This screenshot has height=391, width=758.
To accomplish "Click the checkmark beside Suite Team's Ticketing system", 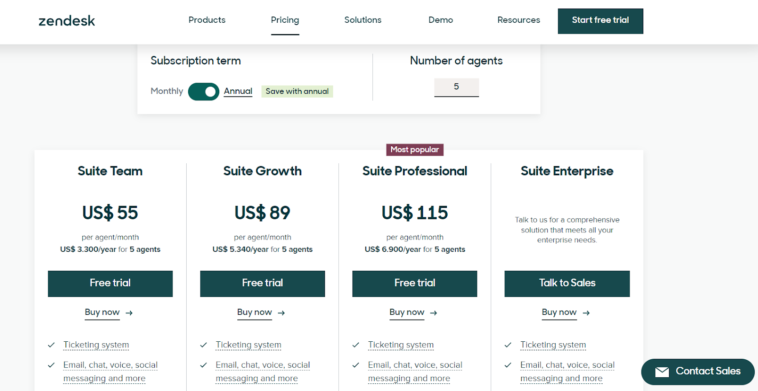I will [51, 345].
